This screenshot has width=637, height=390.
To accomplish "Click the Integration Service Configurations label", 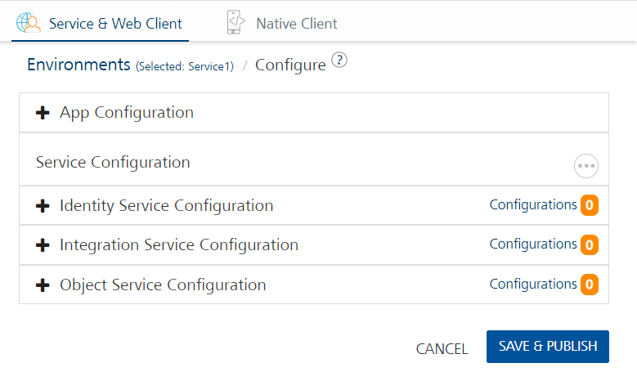I will pos(533,244).
